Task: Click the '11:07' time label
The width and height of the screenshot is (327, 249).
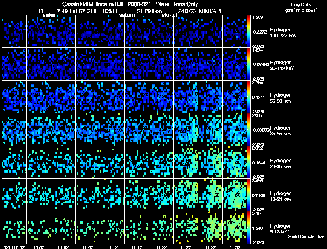Action: coord(87,247)
